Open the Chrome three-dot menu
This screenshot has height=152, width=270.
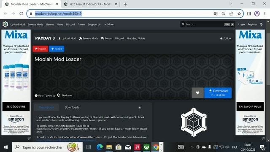coord(265,14)
